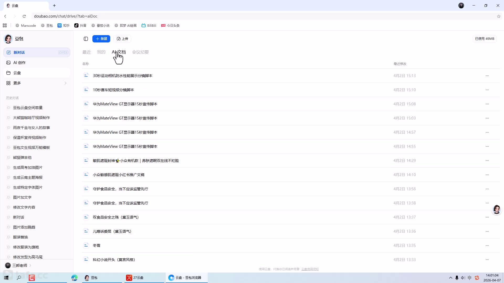Open 我的 files tab

coord(101,52)
